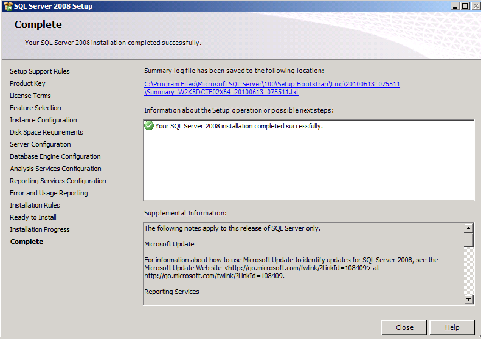Maximize the SQL Server 2008 Setup window

[x=465, y=6]
